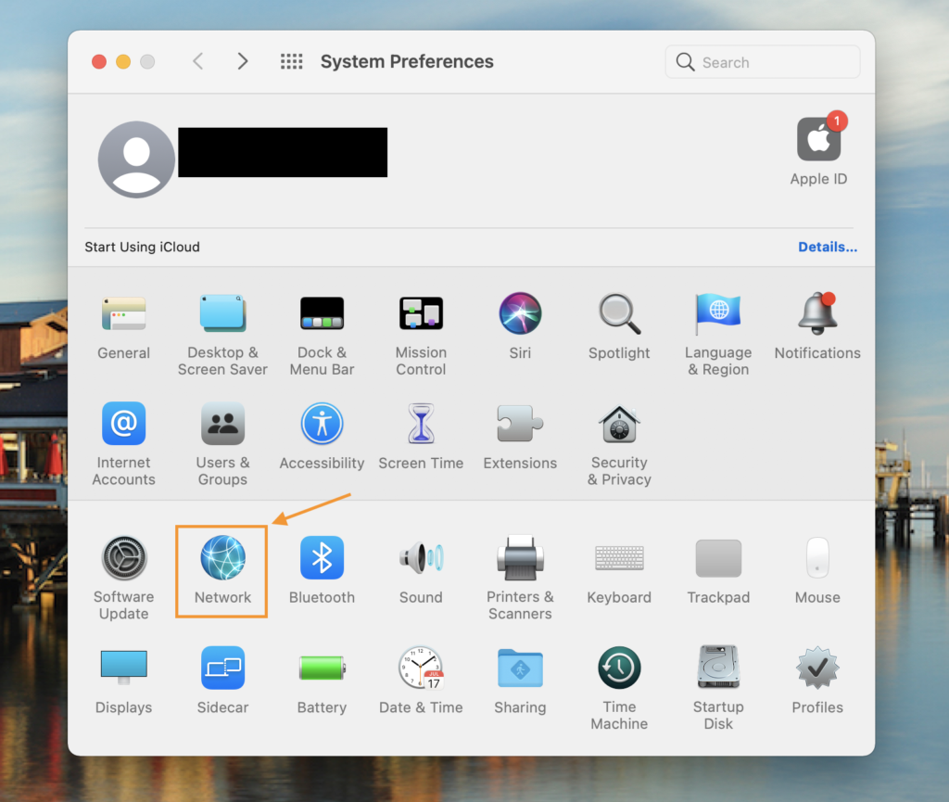Click the Details... iCloud link
Image resolution: width=949 pixels, height=802 pixels.
click(x=827, y=248)
